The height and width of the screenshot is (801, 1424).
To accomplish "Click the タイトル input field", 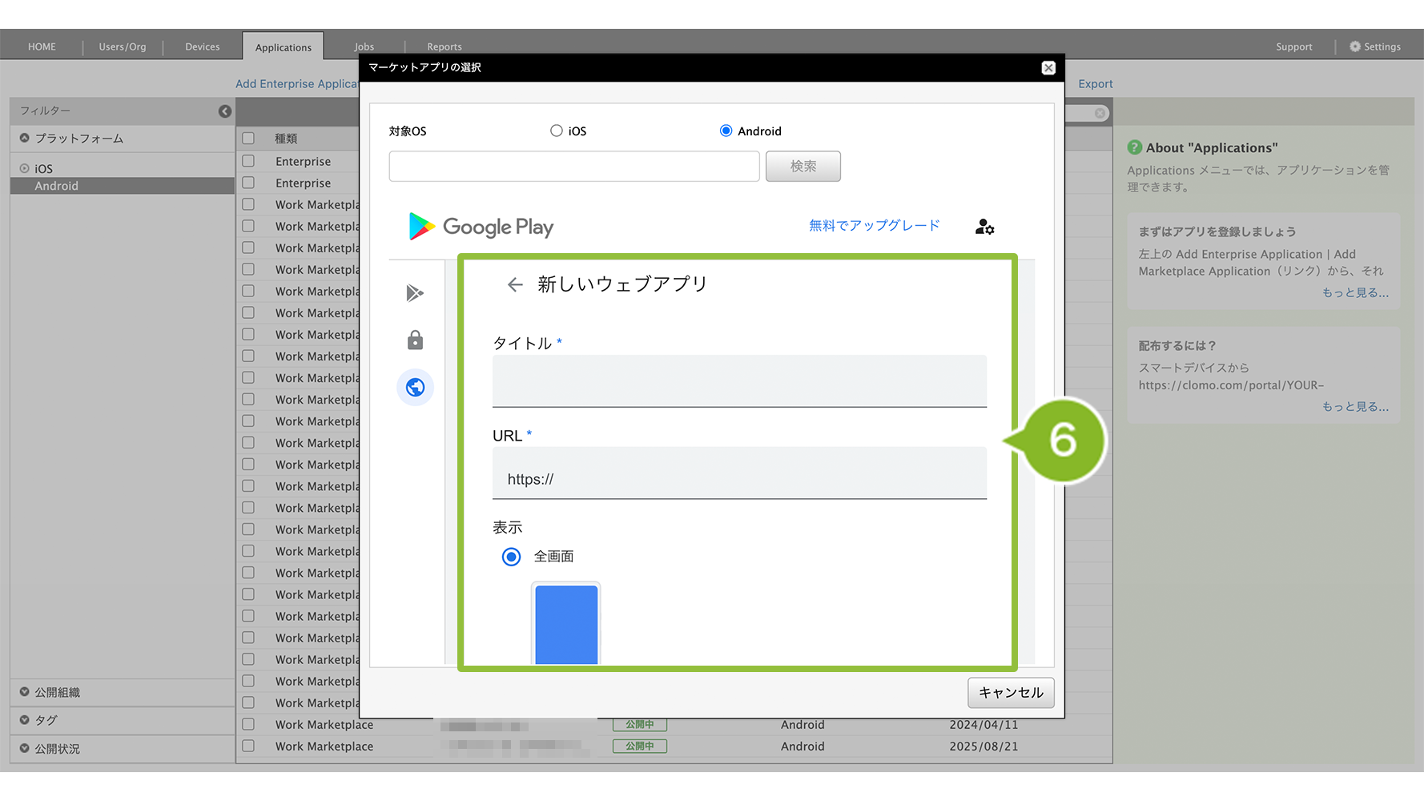I will pos(739,381).
